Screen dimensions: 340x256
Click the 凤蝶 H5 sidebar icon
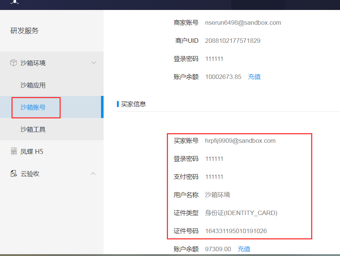coord(14,151)
